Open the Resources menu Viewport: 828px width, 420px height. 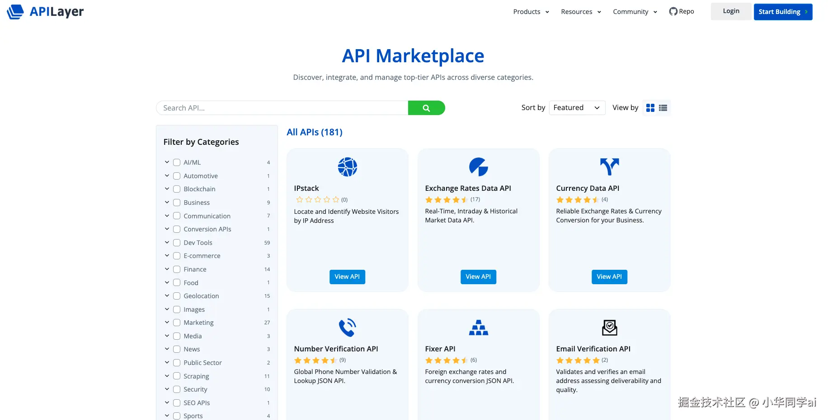[581, 12]
